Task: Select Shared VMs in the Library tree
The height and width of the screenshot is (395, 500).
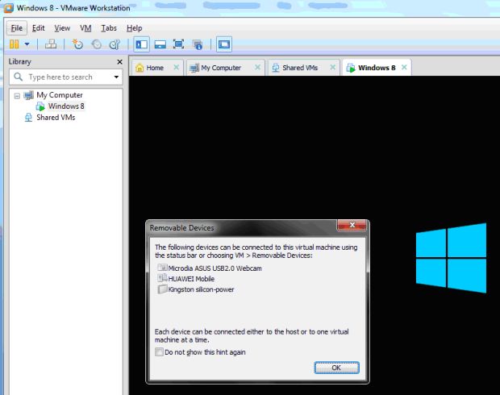Action: 56,118
